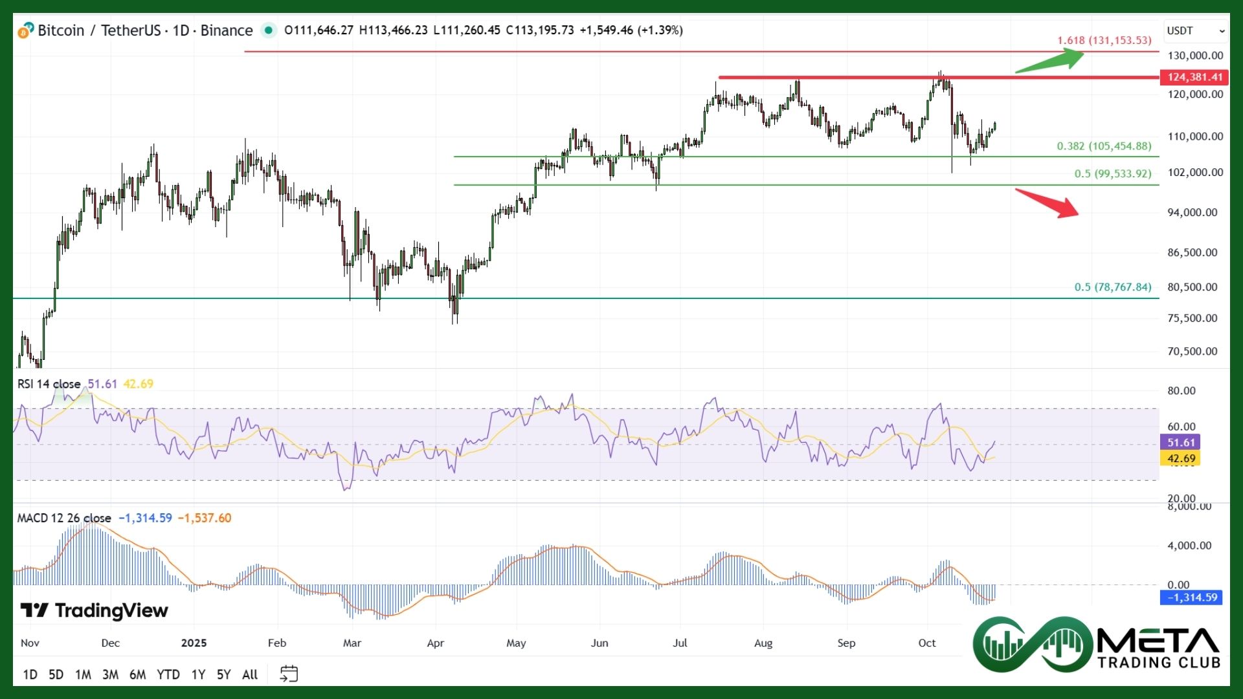
Task: Switch to 1M time range
Action: click(x=83, y=674)
